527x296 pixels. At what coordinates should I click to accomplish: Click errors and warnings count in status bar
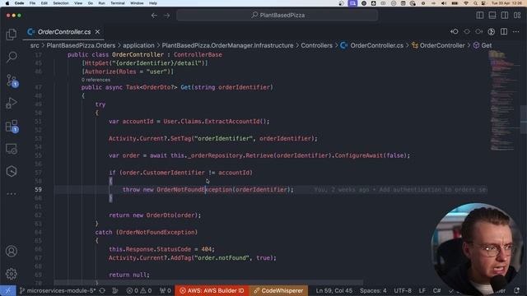tap(139, 290)
